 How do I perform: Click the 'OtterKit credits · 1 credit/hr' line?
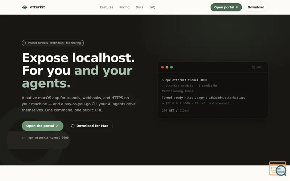(x=190, y=86)
